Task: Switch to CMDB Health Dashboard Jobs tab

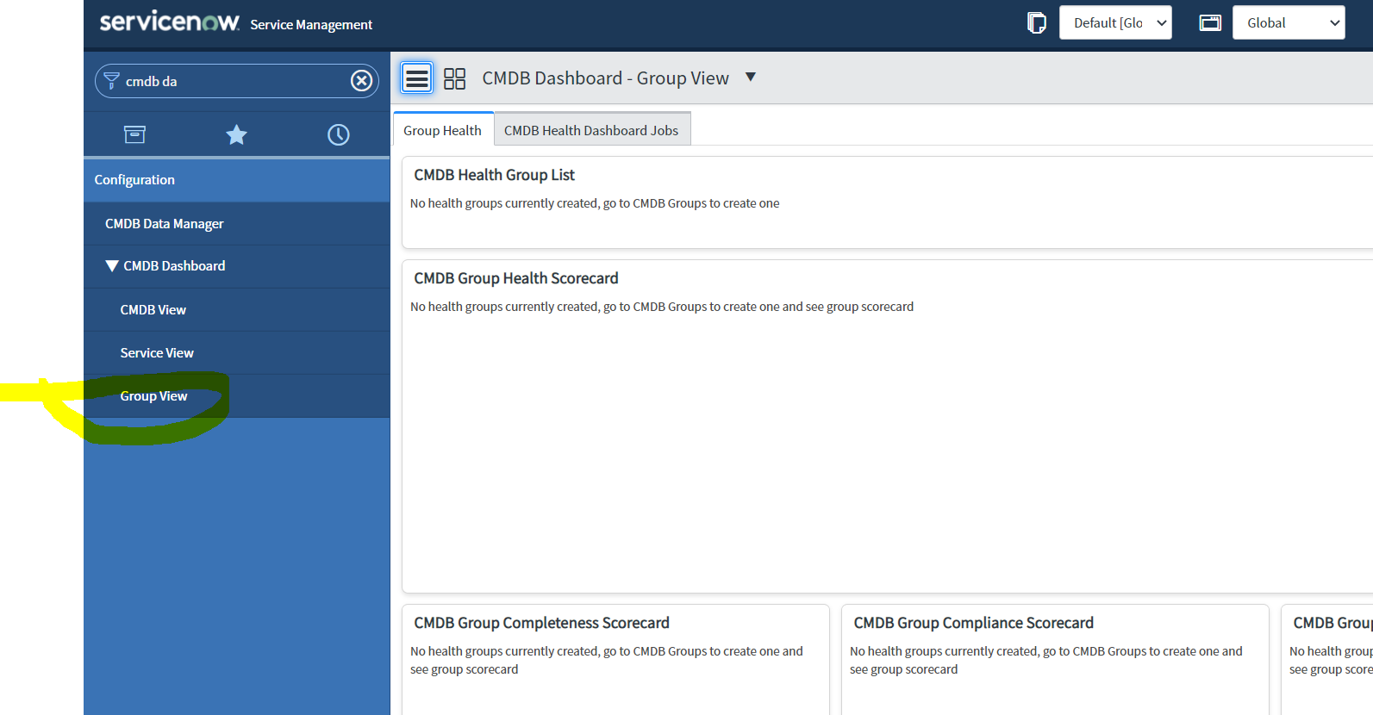Action: pos(591,130)
